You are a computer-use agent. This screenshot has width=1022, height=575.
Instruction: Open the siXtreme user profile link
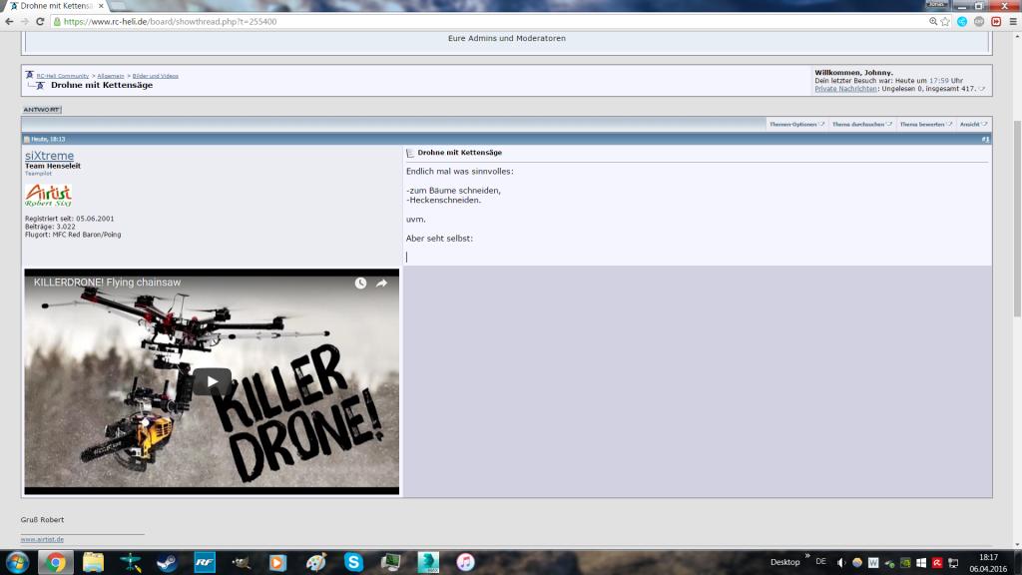(49, 156)
